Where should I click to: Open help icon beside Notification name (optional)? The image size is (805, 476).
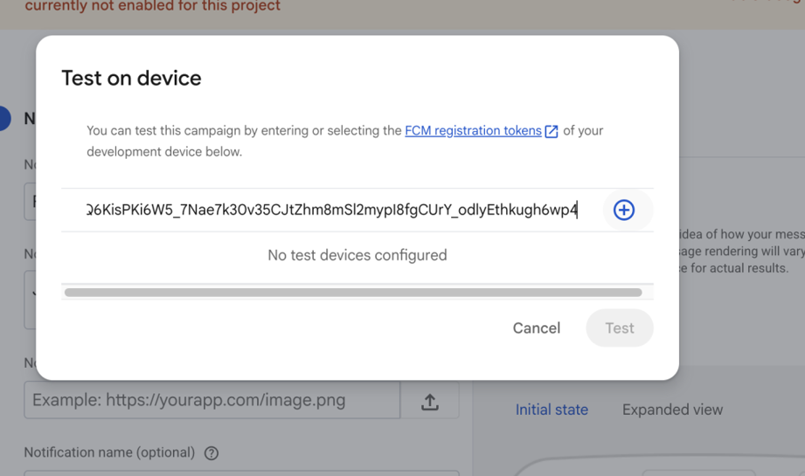coord(211,453)
